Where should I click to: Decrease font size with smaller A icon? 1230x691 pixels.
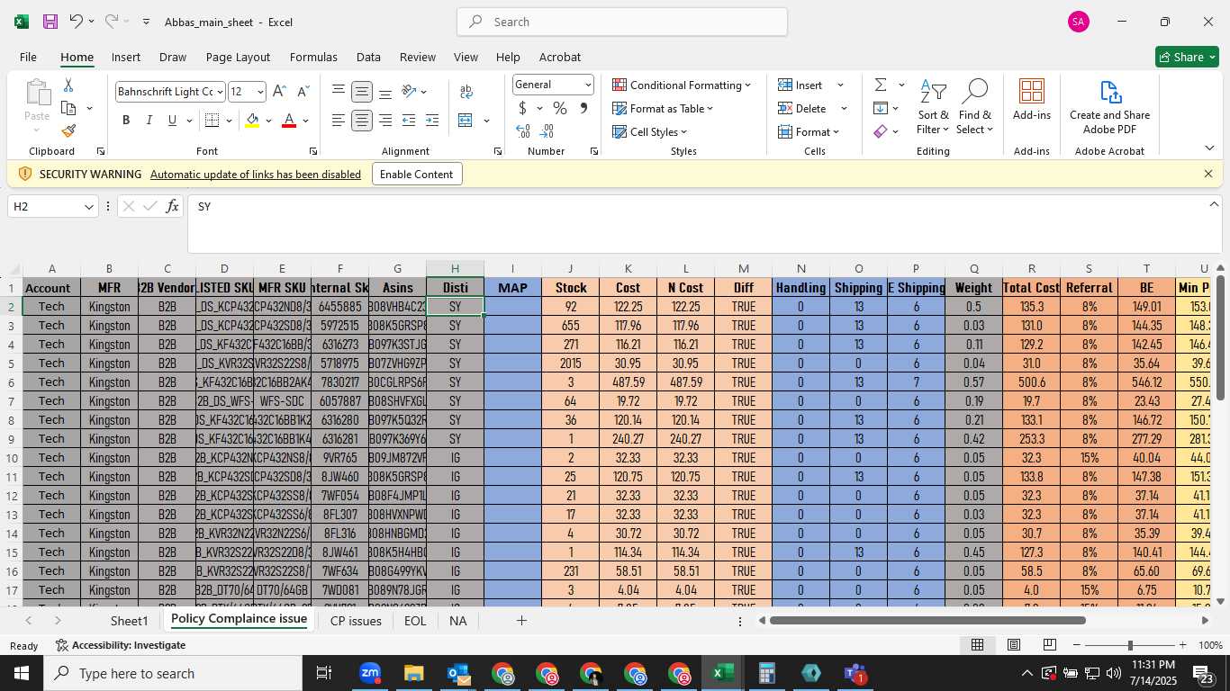pos(303,92)
